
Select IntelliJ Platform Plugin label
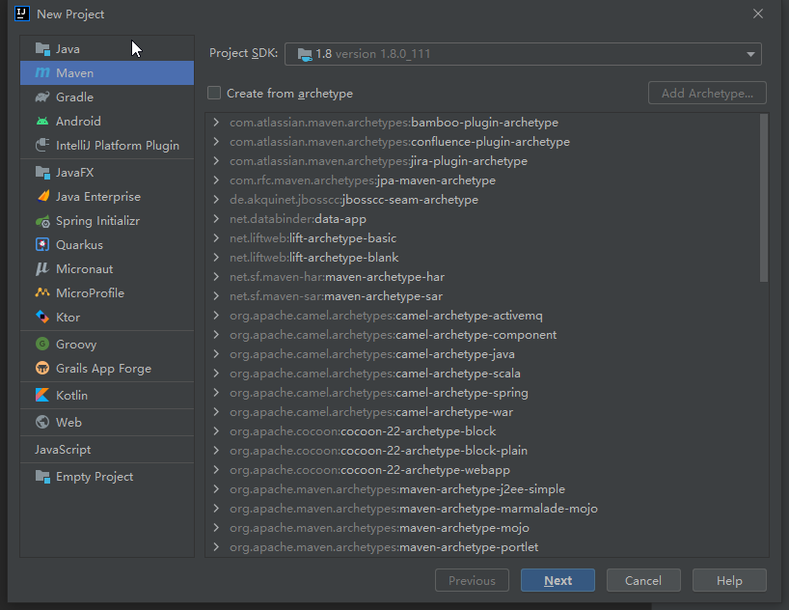click(x=118, y=146)
